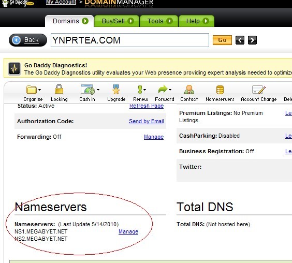Click the Nameservers toolbar label
Screen dimensions: 292x263
click(220, 99)
